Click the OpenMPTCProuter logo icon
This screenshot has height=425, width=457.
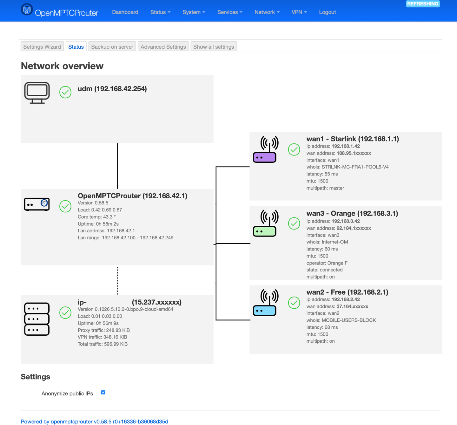(27, 10)
